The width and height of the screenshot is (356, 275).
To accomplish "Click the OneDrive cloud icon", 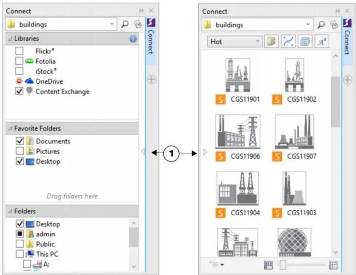I will pyautogui.click(x=29, y=81).
